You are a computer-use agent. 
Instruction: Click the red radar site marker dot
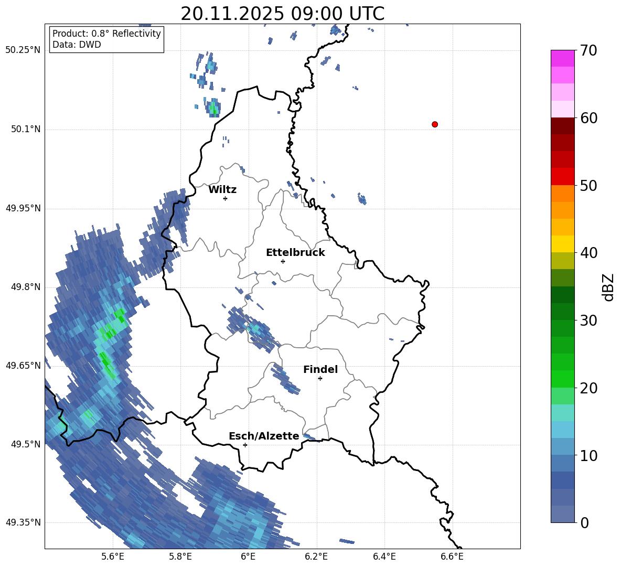pos(435,124)
